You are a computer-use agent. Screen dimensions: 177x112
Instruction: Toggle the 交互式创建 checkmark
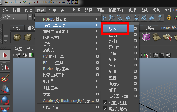point(105,103)
